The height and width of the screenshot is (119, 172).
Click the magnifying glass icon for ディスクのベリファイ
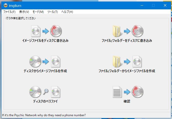point(46,92)
